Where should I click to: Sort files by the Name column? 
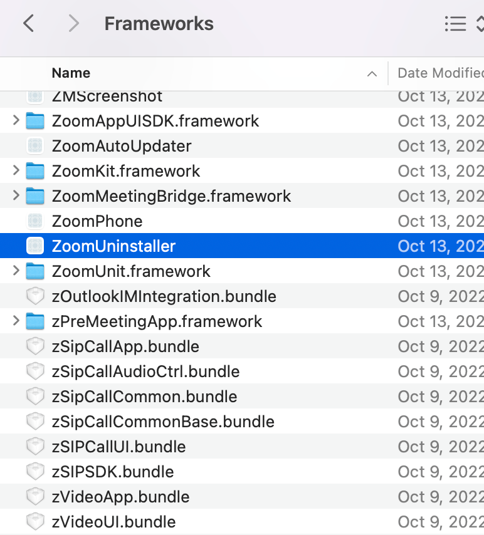point(71,73)
